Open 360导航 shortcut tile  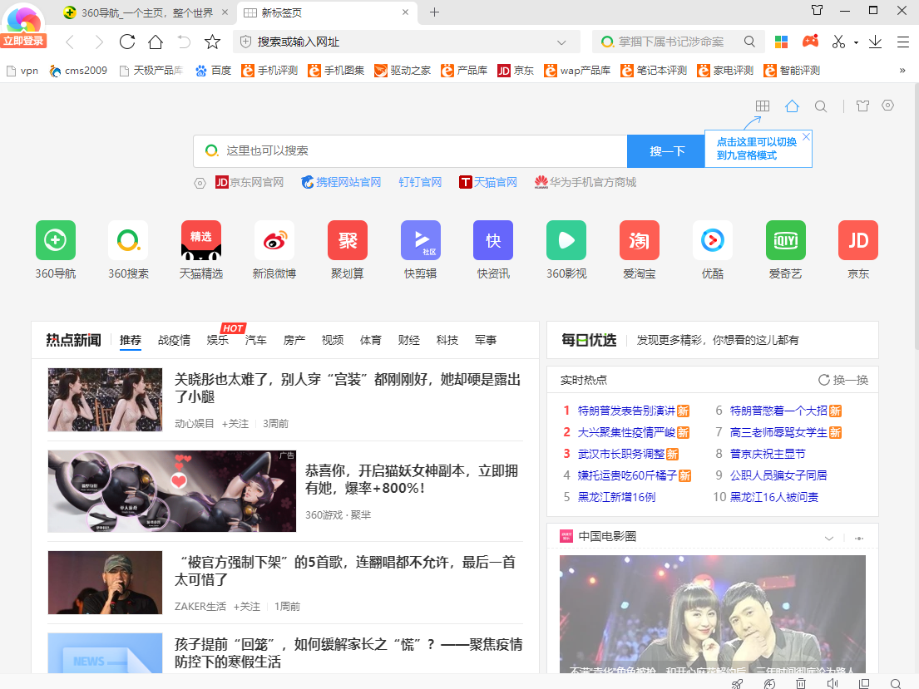pos(56,249)
